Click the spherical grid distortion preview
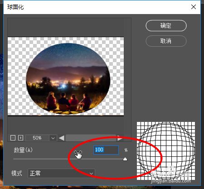The width and height of the screenshot is (204, 189). tap(166, 151)
